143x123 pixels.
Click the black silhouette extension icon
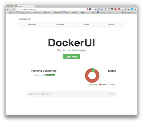pos(125,9)
